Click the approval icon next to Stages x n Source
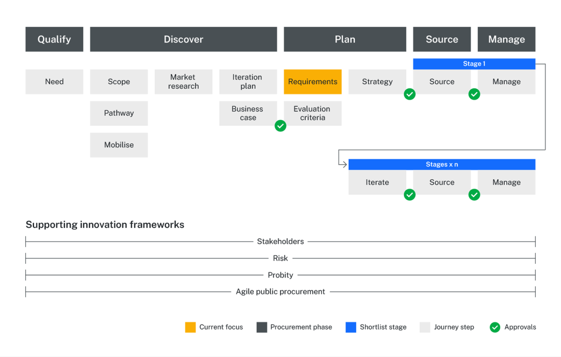This screenshot has width=561, height=357. (x=474, y=195)
